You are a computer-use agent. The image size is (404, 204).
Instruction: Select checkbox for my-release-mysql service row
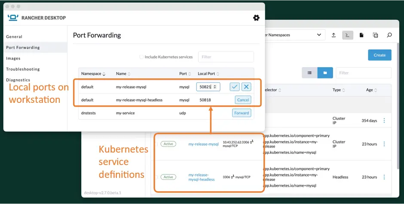tap(156, 144)
